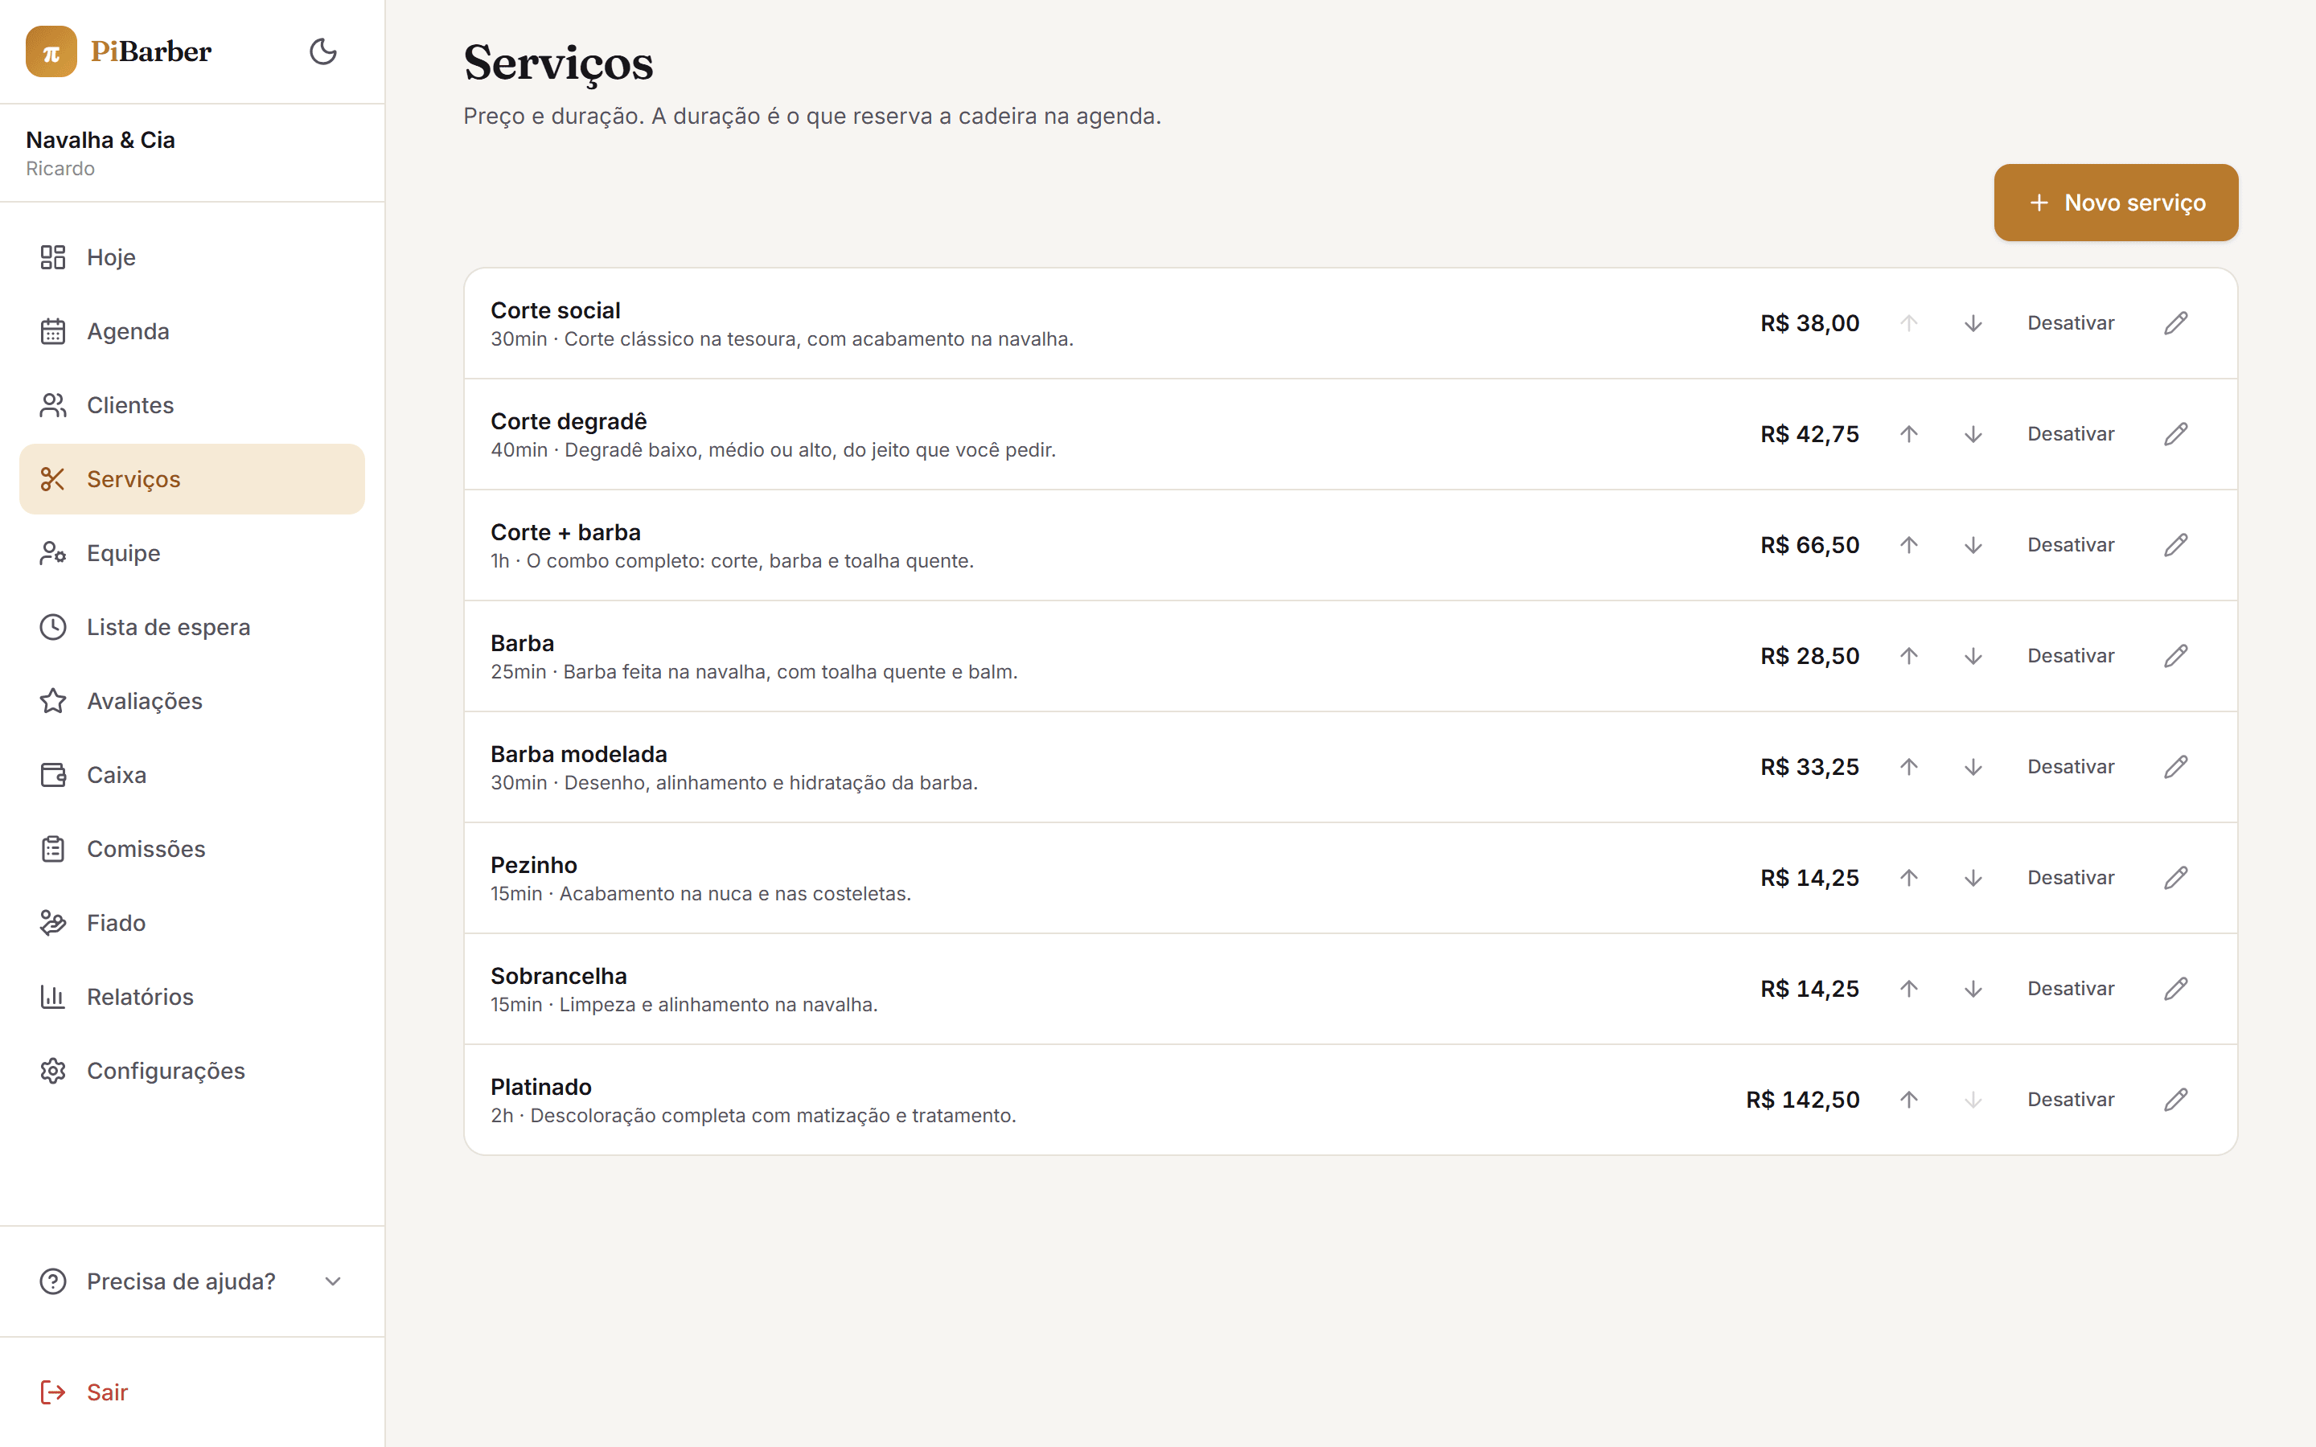
Task: Go to the Caixa section
Action: point(192,775)
